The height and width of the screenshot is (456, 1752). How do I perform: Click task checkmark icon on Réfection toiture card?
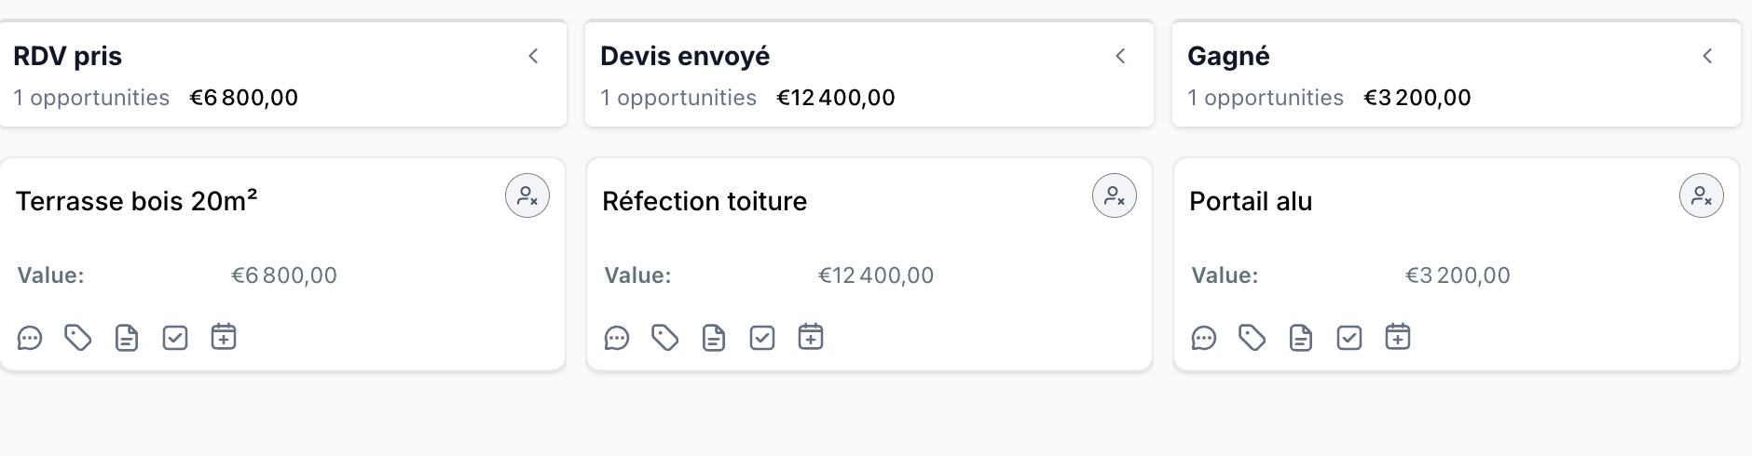pyautogui.click(x=762, y=338)
